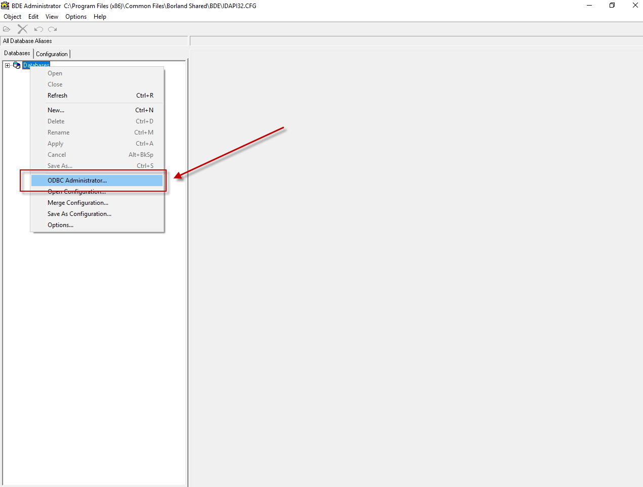Choose ODBC Administrator... in context menu
643x487 pixels.
(x=97, y=181)
